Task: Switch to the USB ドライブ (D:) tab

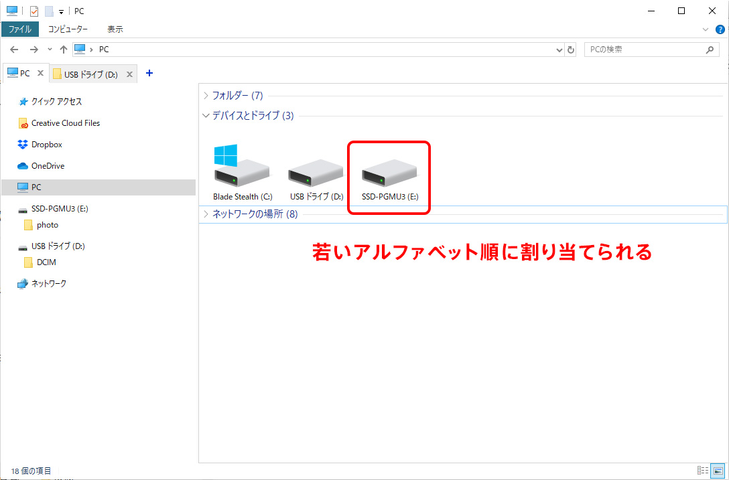Action: pyautogui.click(x=89, y=74)
